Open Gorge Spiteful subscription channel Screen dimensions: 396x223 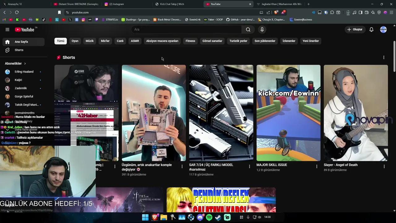point(24,97)
